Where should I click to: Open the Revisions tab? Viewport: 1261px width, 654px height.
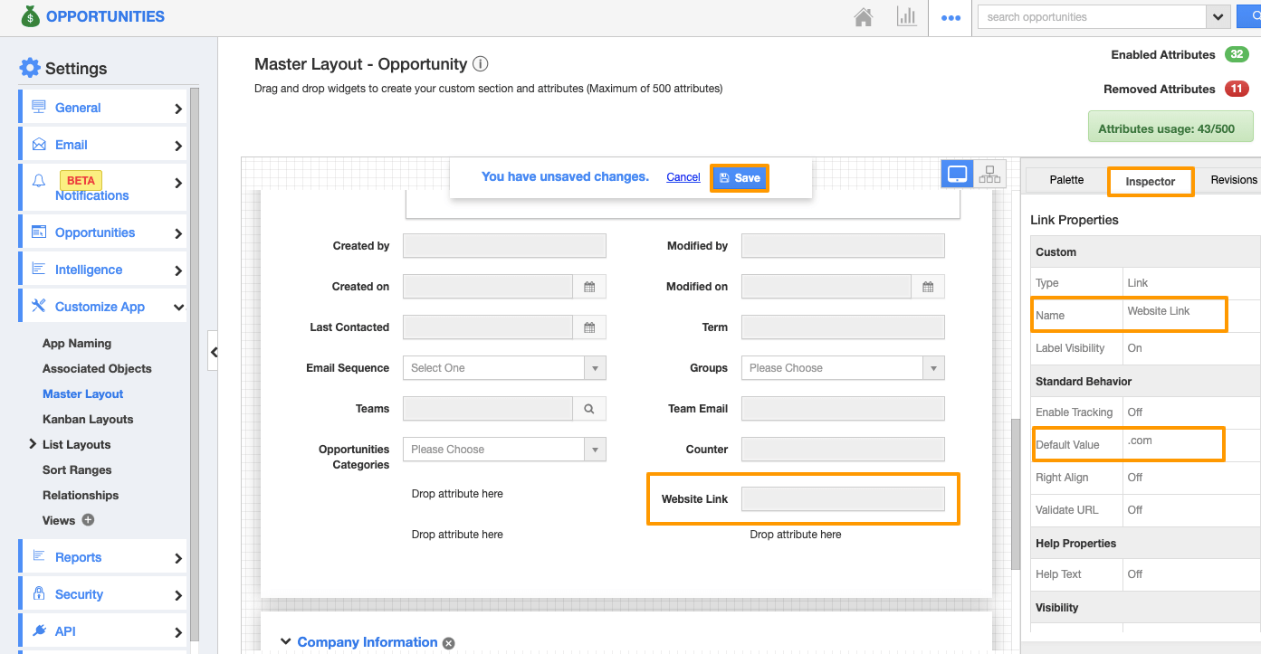(1234, 180)
